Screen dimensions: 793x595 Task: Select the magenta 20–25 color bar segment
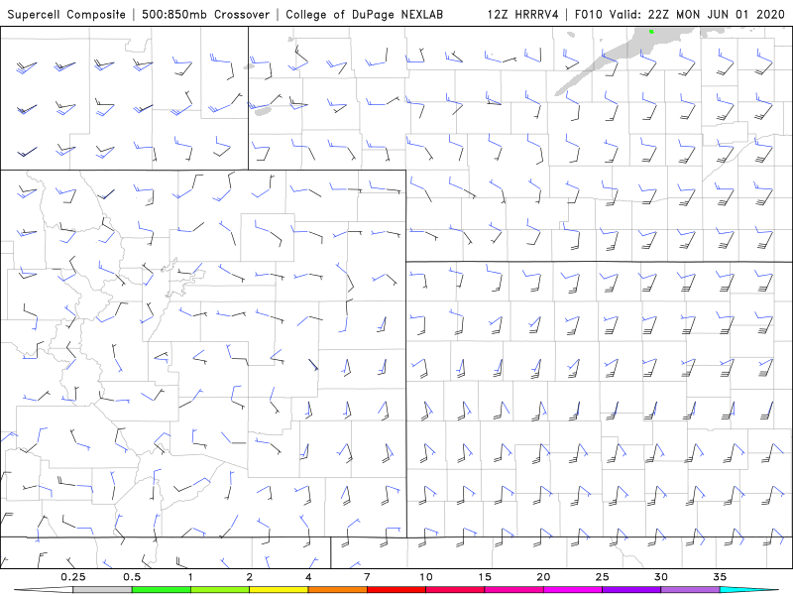point(573,590)
